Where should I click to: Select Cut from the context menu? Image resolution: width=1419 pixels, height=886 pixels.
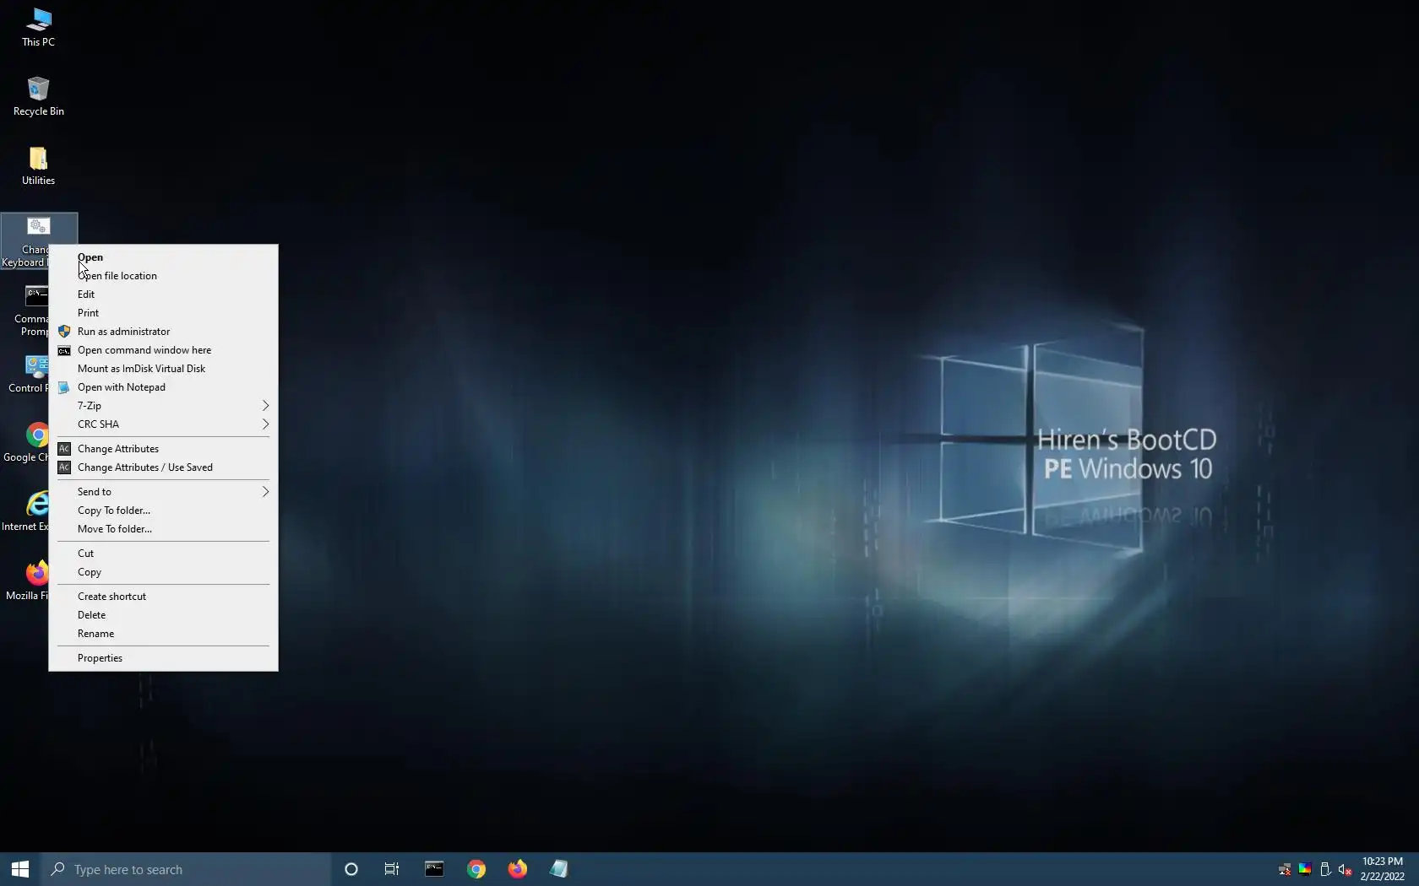coord(163,554)
